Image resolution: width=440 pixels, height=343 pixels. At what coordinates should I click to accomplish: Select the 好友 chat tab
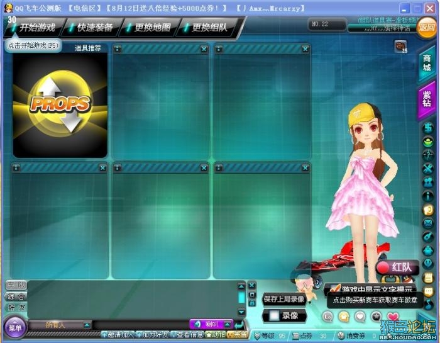[16, 308]
